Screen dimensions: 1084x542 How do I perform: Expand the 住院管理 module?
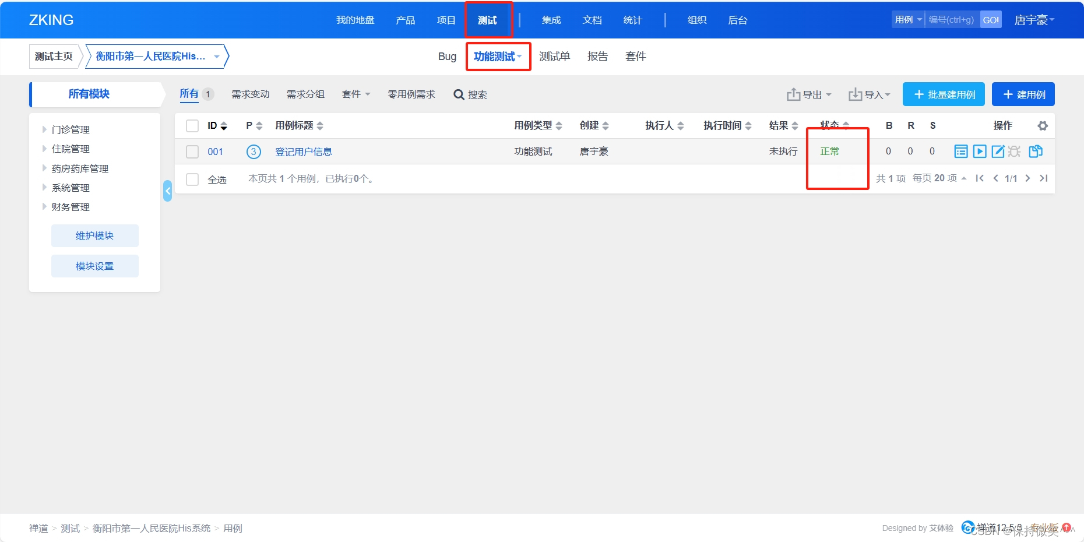(x=44, y=149)
